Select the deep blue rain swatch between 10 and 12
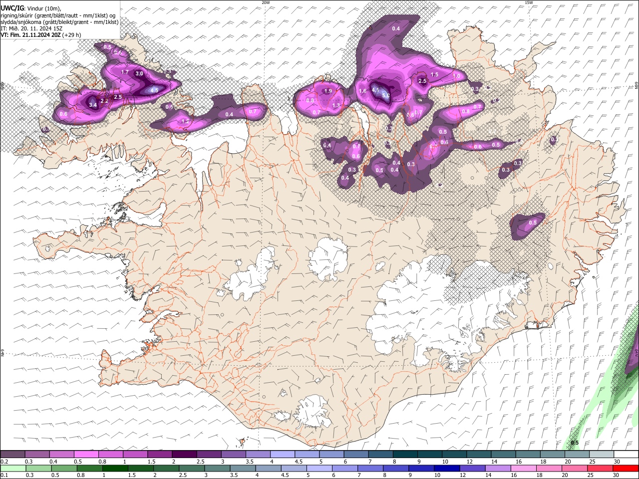This screenshot has width=639, height=479. [447, 468]
